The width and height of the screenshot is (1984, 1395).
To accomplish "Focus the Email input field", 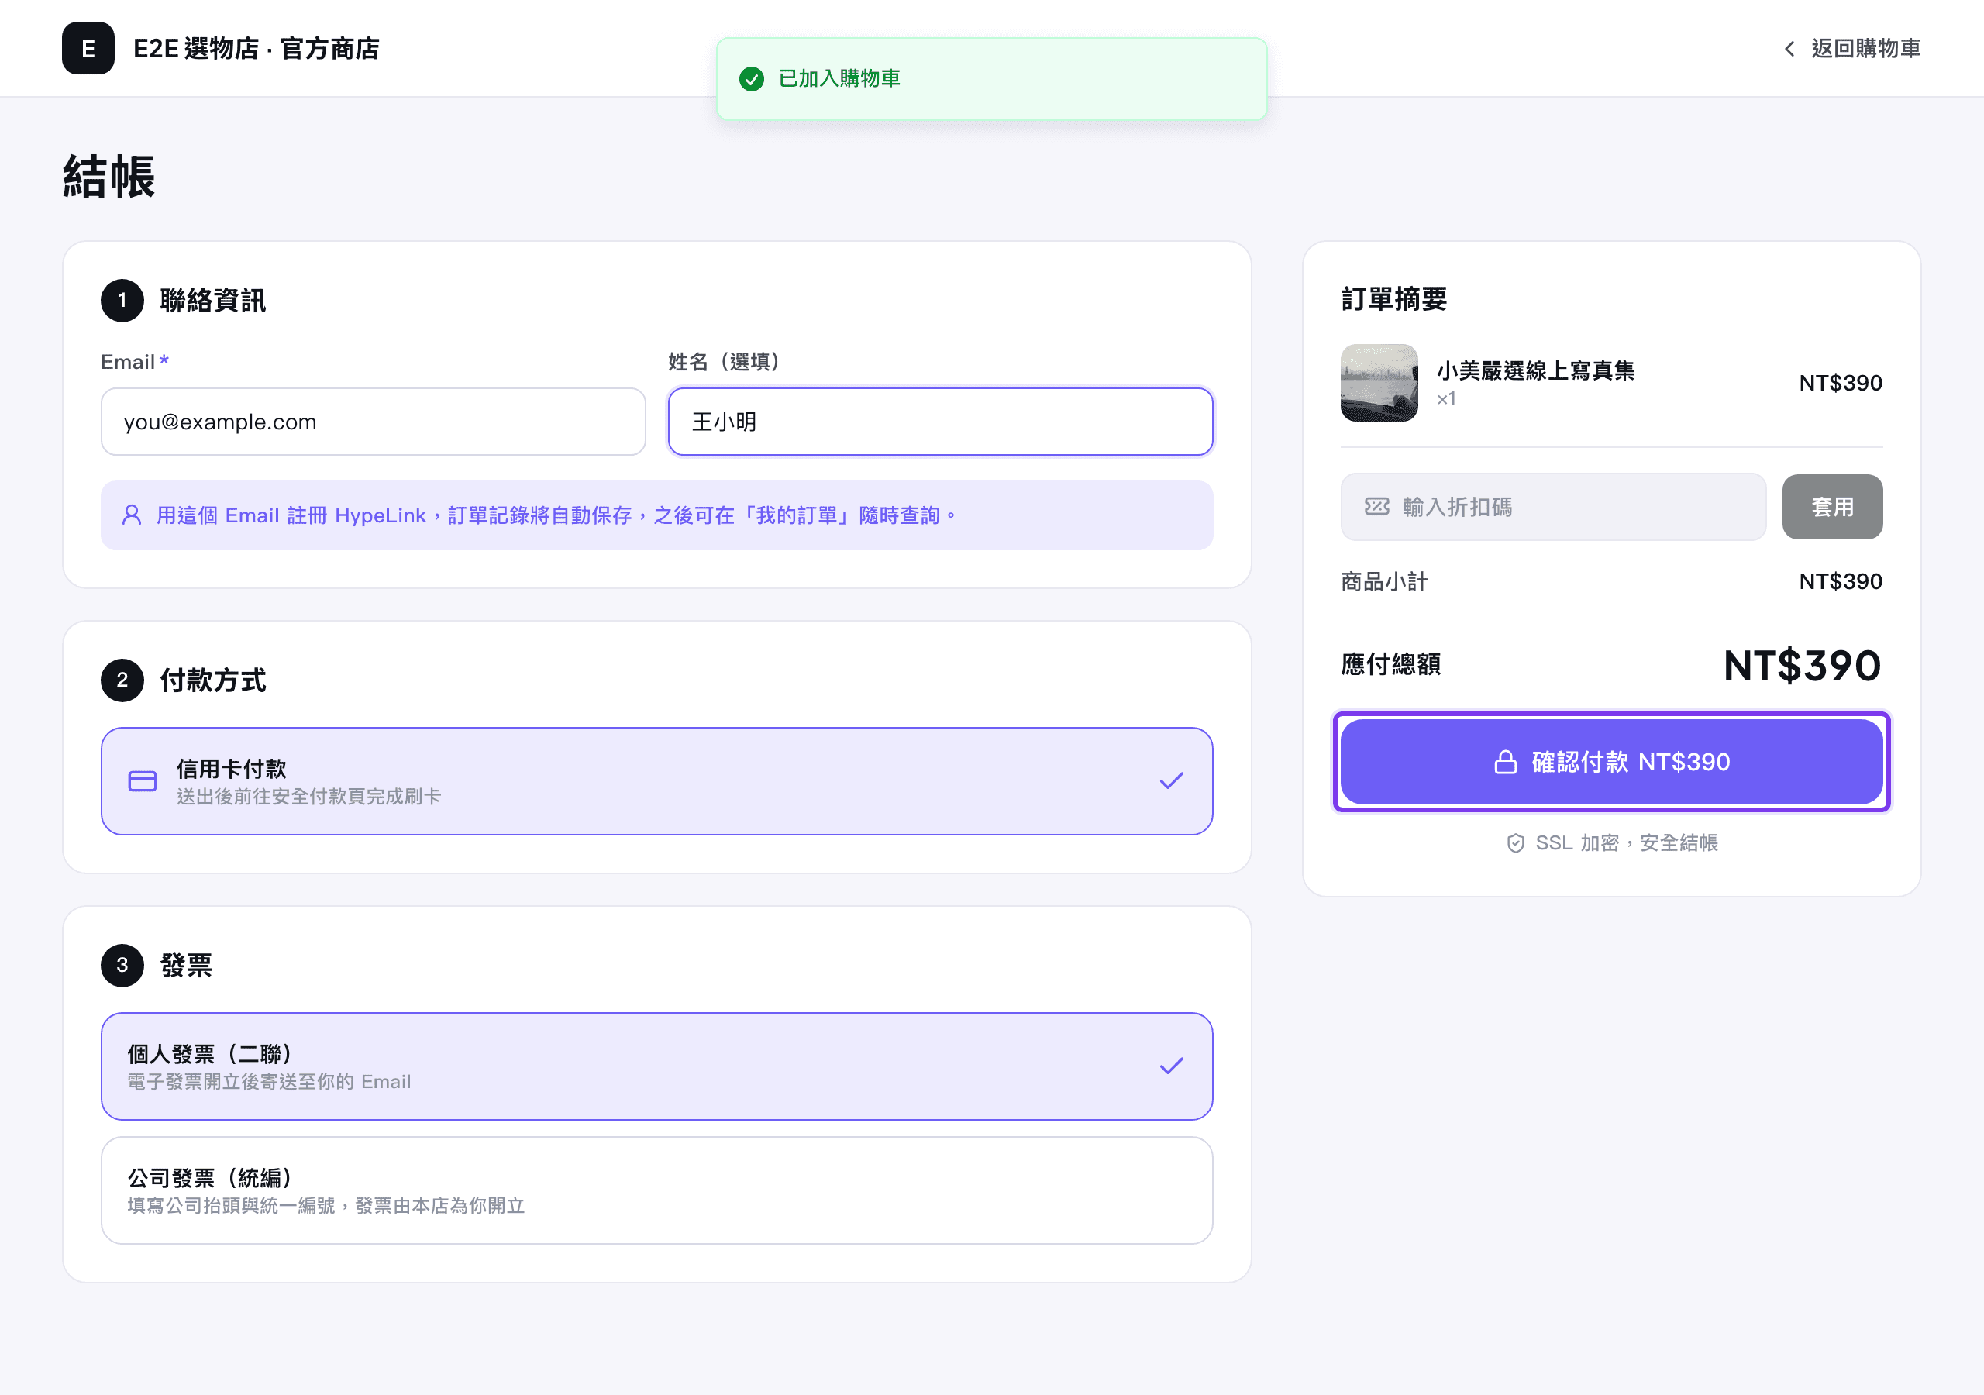I will tap(374, 422).
